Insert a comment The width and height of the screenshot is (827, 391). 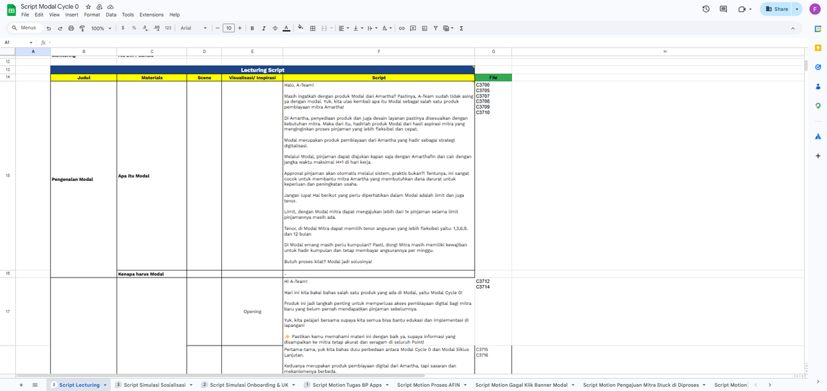click(x=413, y=28)
